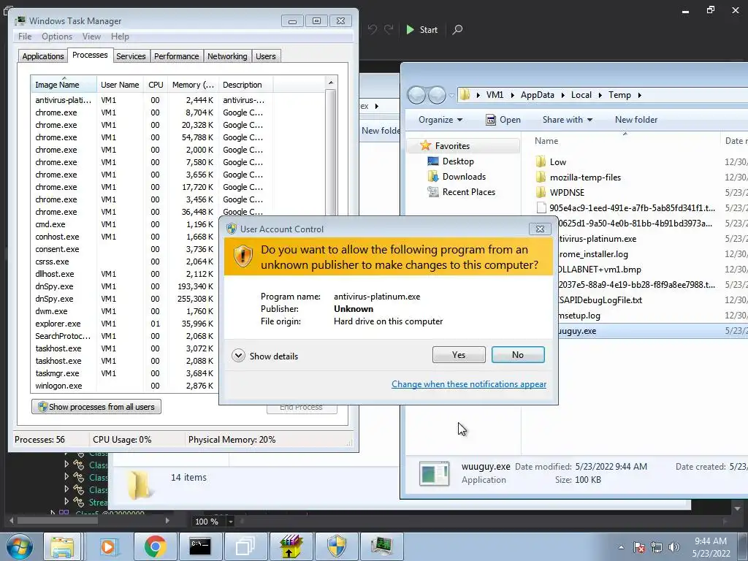This screenshot has width=748, height=561.
Task: Click UAC shield taskbar icon
Action: [336, 546]
